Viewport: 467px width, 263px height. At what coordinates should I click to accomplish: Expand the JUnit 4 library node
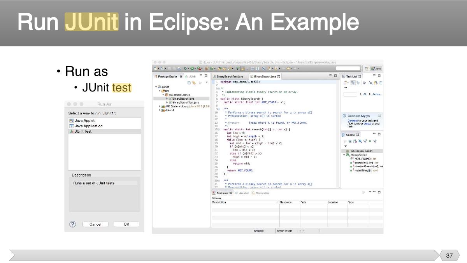coord(160,110)
